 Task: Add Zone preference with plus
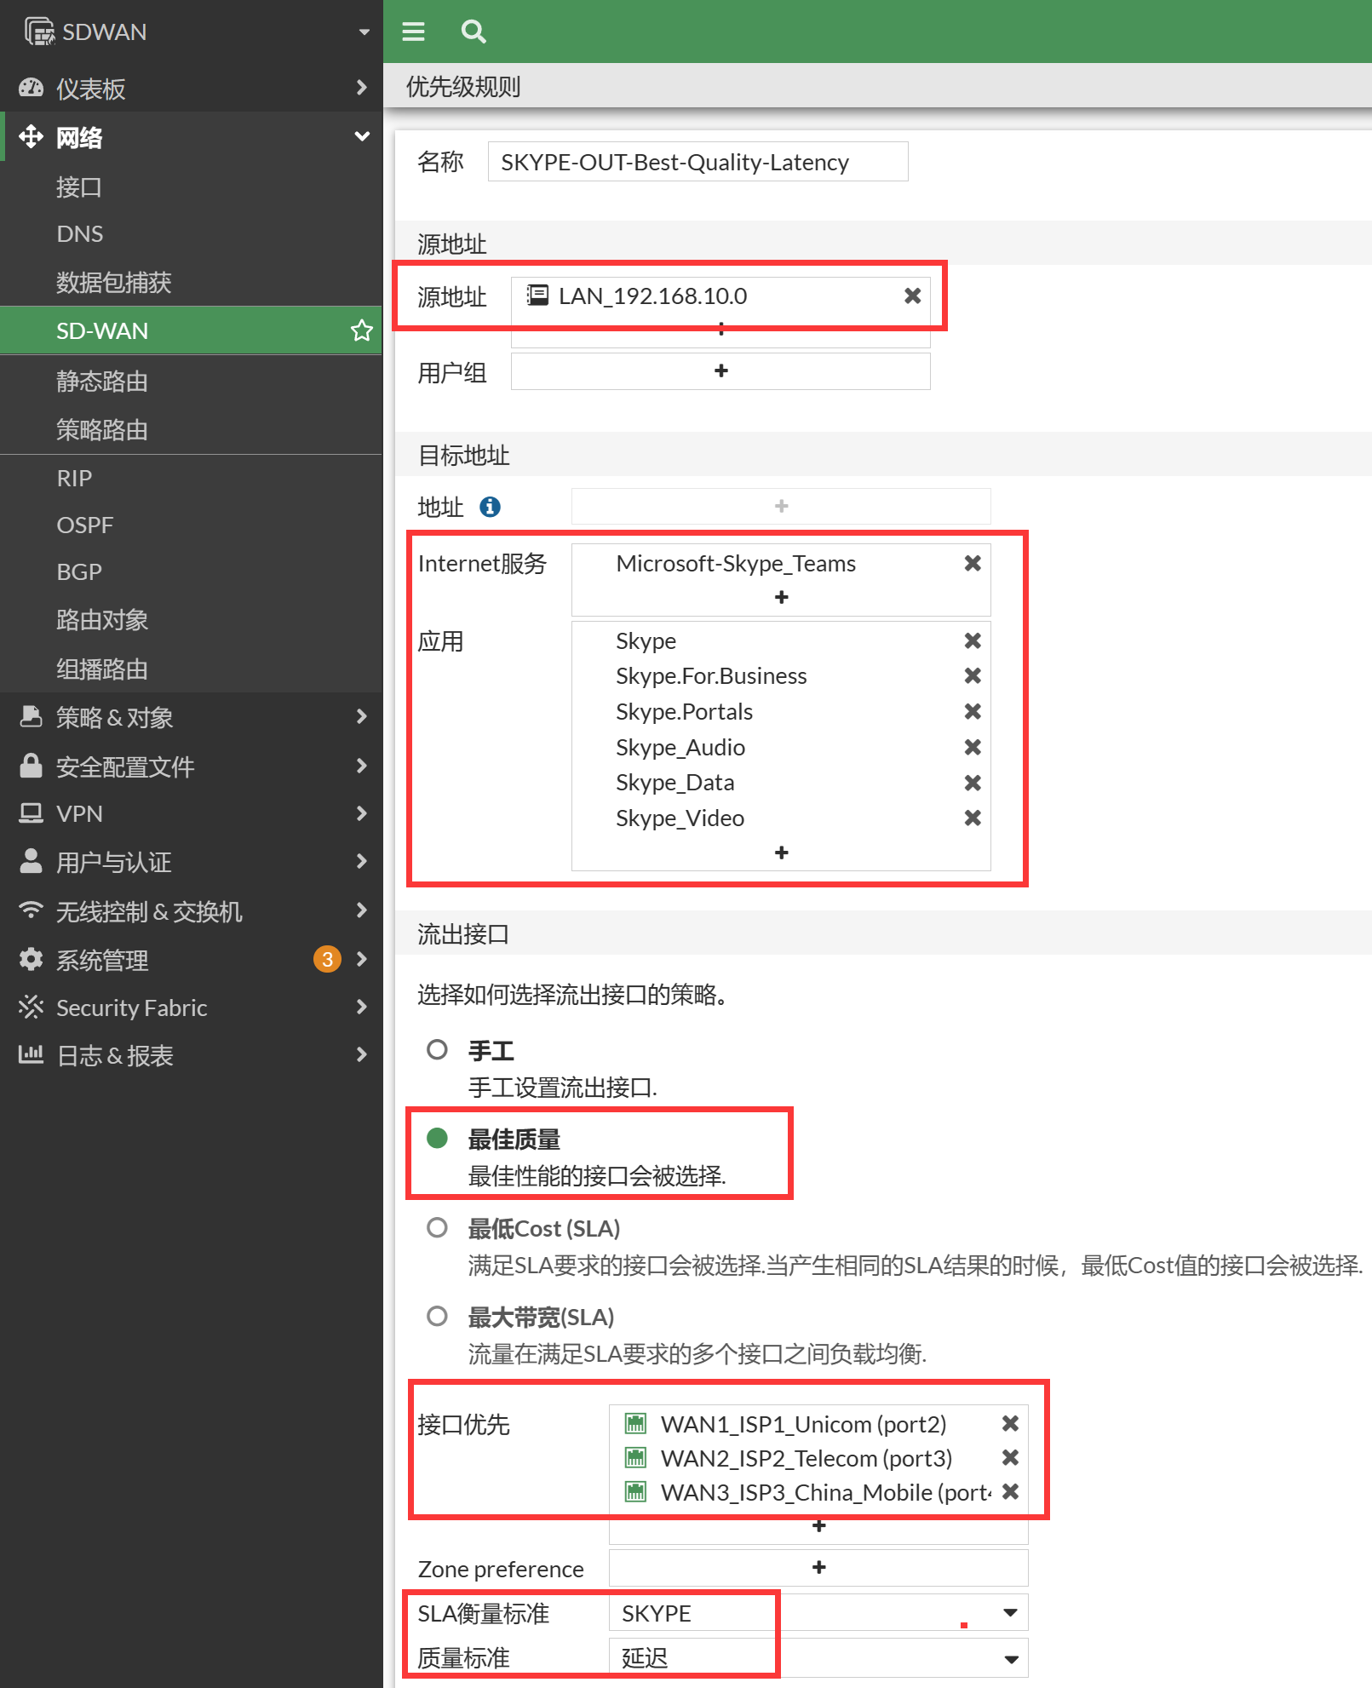(818, 1567)
